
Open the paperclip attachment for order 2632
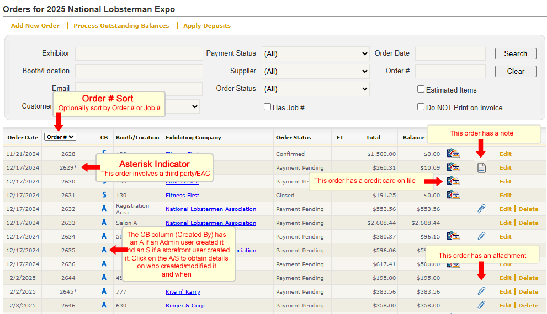(481, 209)
